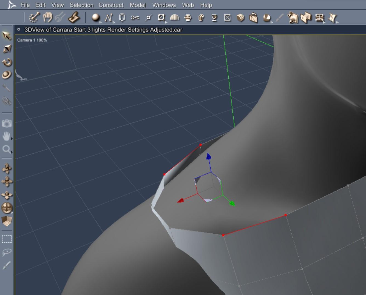The width and height of the screenshot is (366, 295).
Task: Click the 3DView window title text
Action: coord(103,30)
